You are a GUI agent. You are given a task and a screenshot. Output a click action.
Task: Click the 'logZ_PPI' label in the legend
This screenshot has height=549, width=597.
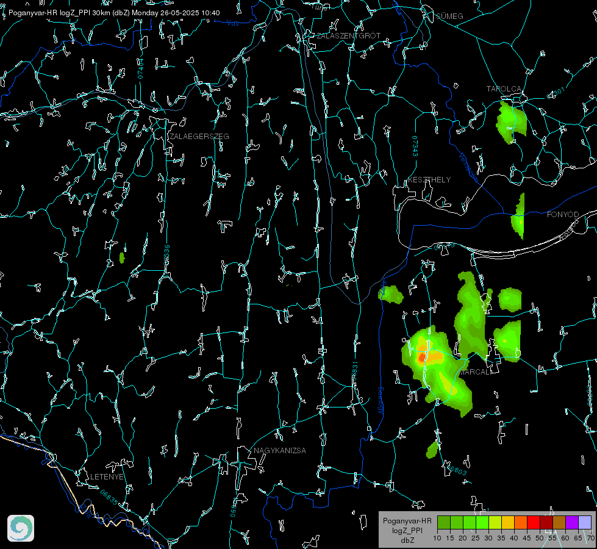tap(407, 530)
